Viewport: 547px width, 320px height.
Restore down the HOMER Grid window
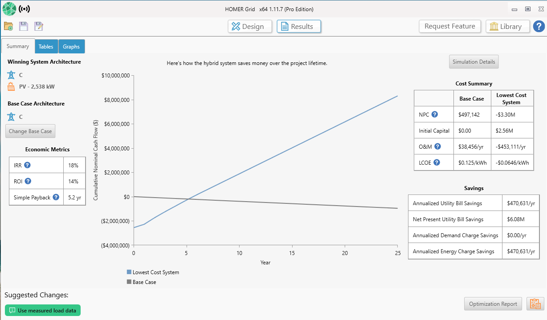[528, 9]
